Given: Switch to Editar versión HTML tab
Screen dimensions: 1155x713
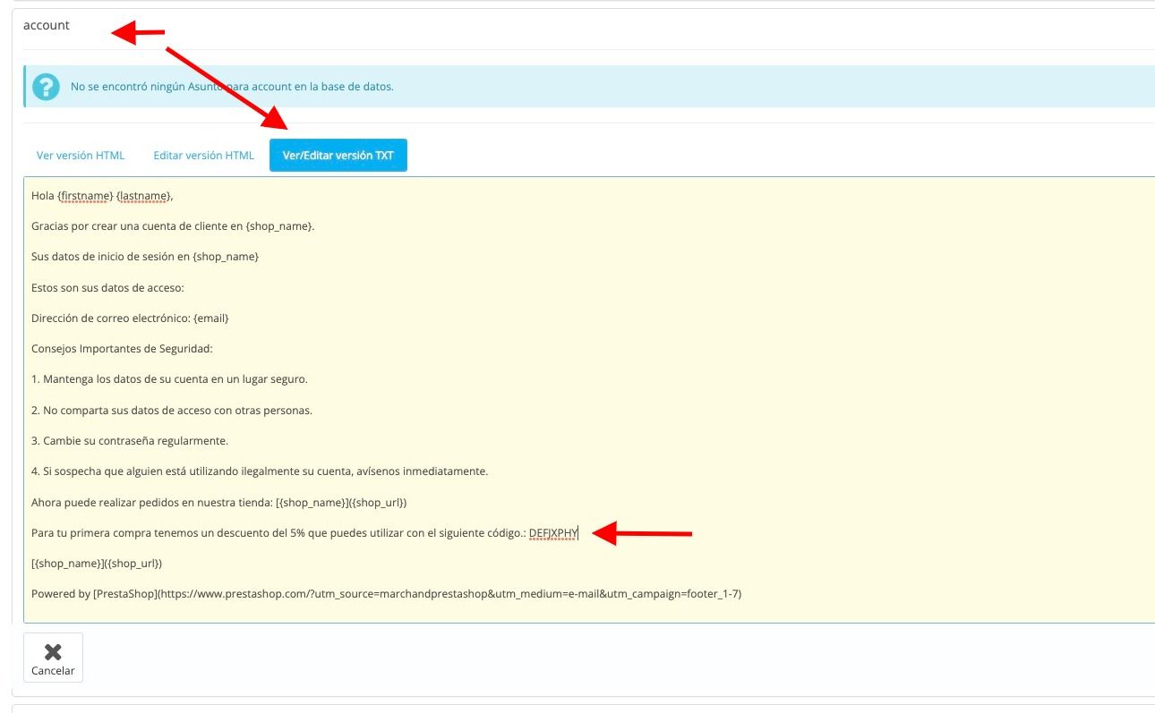Looking at the screenshot, I should 204,156.
